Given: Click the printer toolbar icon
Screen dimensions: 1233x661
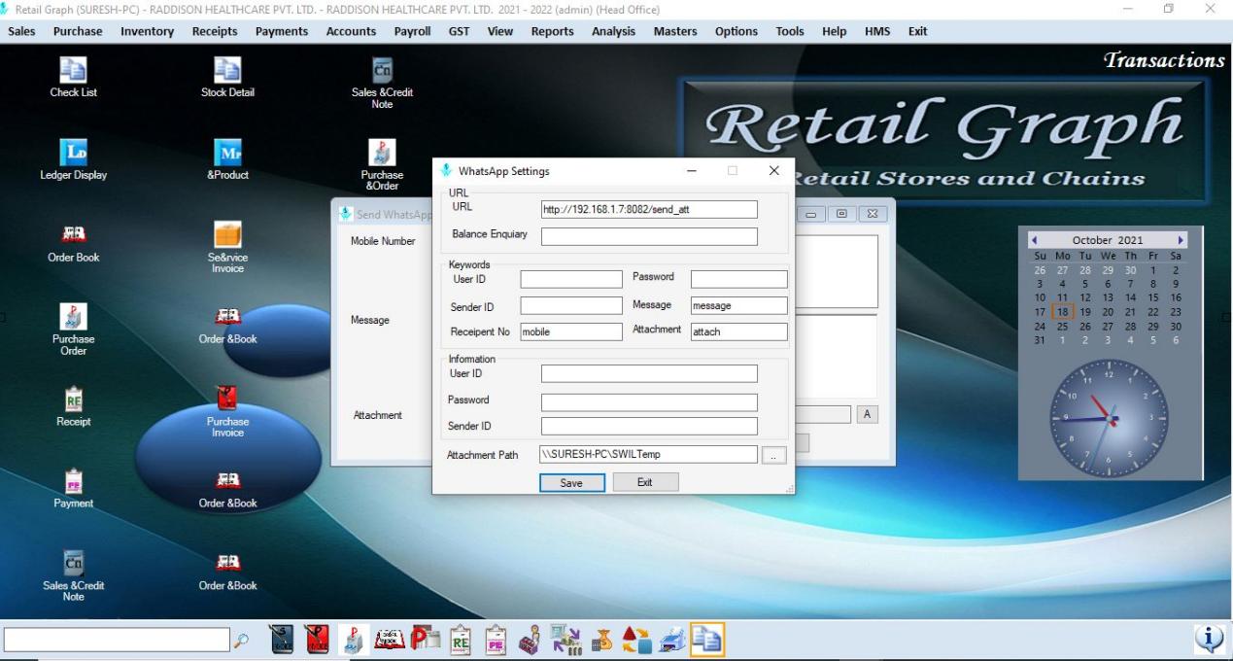Looking at the screenshot, I should [672, 639].
